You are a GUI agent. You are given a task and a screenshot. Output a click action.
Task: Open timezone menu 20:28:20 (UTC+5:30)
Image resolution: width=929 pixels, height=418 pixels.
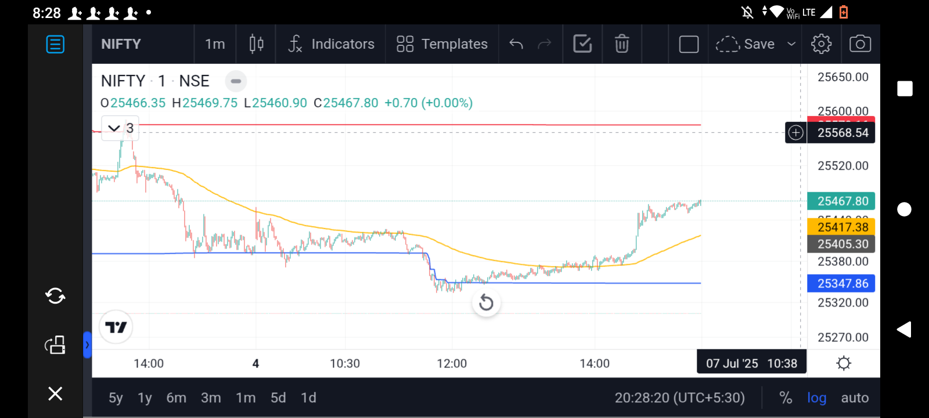click(x=679, y=398)
